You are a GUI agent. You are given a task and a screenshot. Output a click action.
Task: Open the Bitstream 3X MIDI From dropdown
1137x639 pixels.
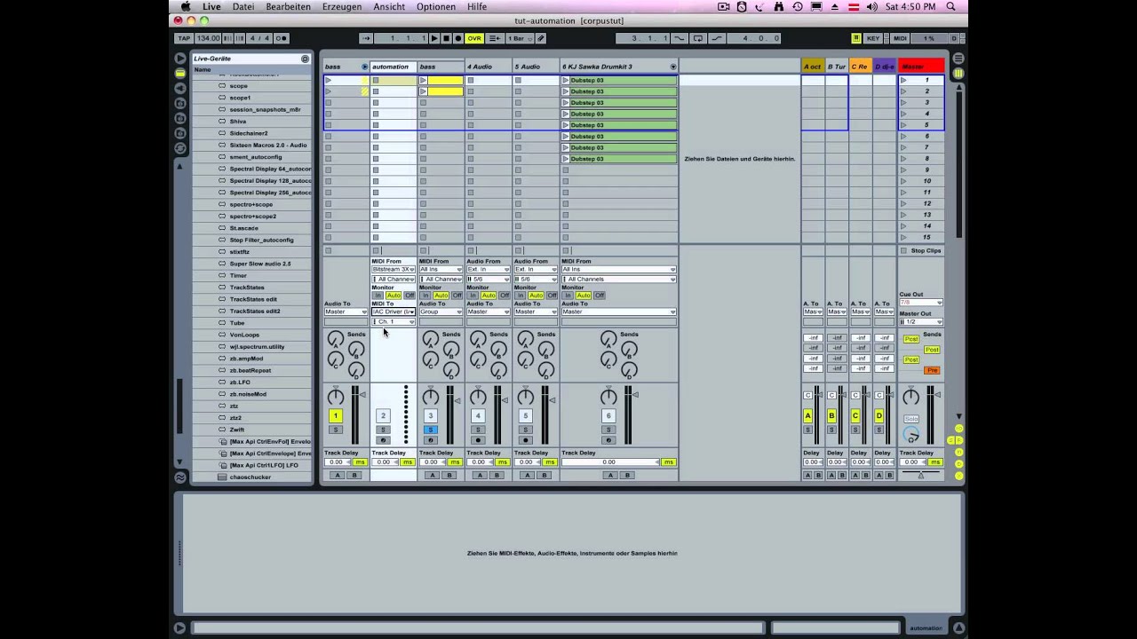point(394,270)
